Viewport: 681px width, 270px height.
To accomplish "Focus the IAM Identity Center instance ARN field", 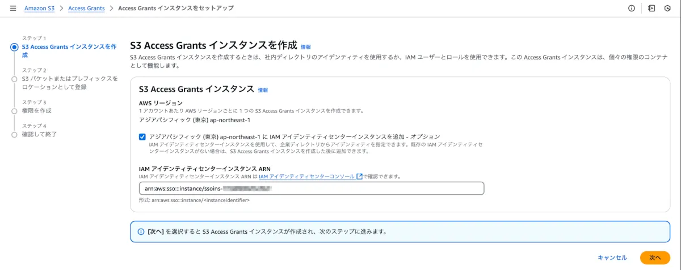I will click(x=311, y=188).
